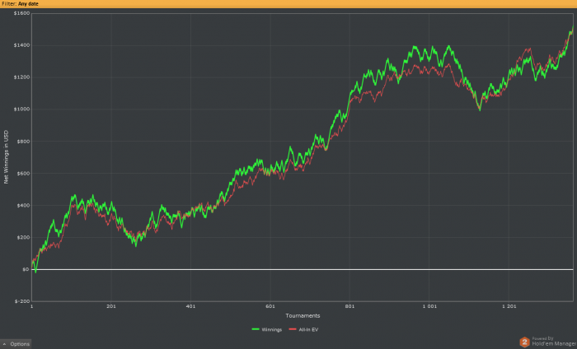Expand the Options panel
Viewport: 577px width, 349px height.
tap(16, 344)
